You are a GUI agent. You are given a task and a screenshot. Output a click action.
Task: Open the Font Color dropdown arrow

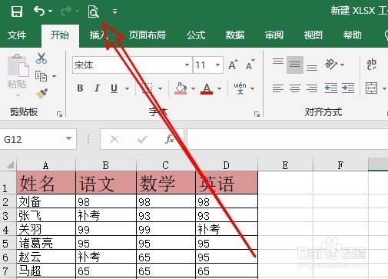pos(219,88)
